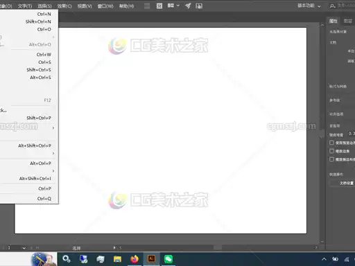Open the 窗口(W) menu
Screen dimensions: 355x266
[x=105, y=6]
